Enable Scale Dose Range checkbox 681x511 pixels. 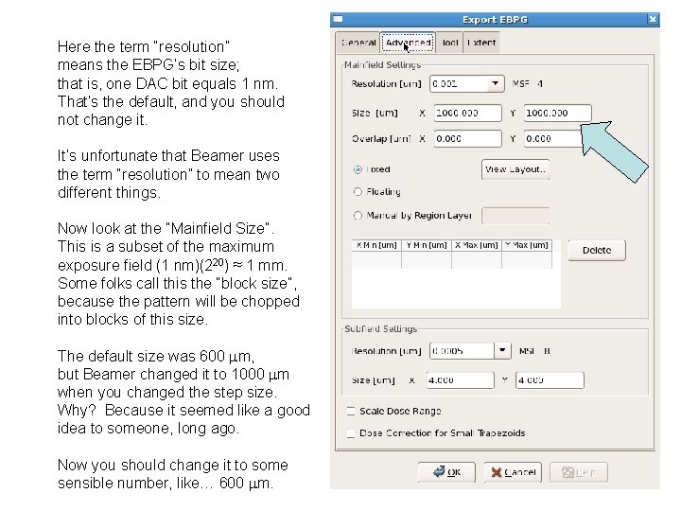pos(351,412)
